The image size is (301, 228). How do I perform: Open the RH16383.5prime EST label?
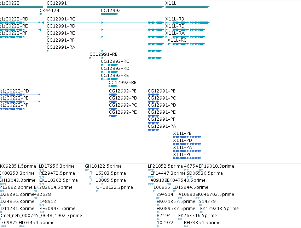point(108,173)
